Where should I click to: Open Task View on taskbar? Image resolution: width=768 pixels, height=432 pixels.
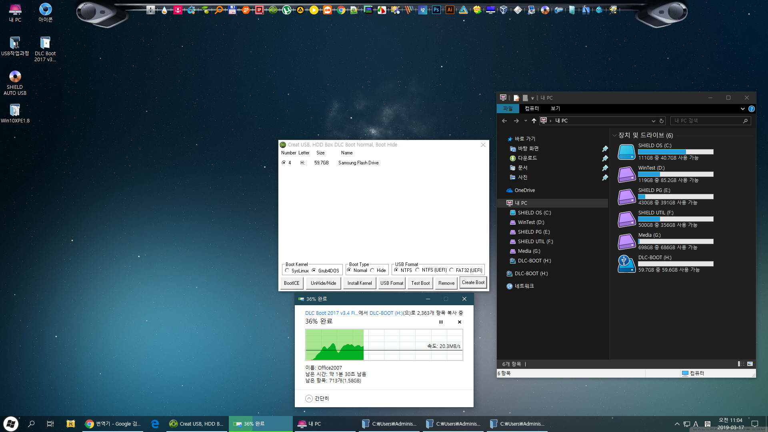click(x=50, y=424)
